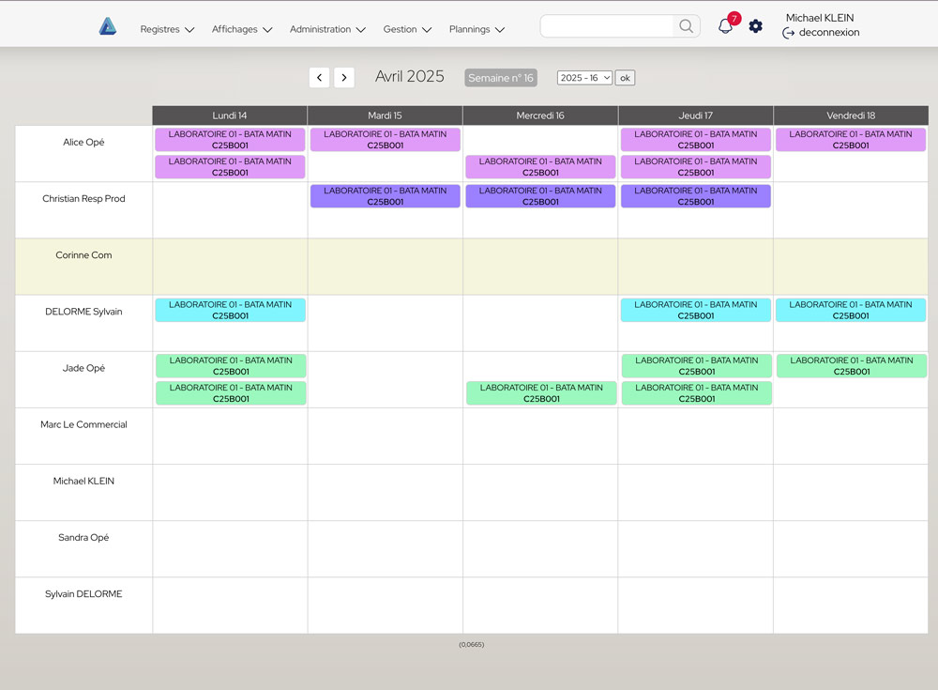Select DELORME Sylvain's Lundi 14 shift
This screenshot has height=690, width=938.
point(230,310)
